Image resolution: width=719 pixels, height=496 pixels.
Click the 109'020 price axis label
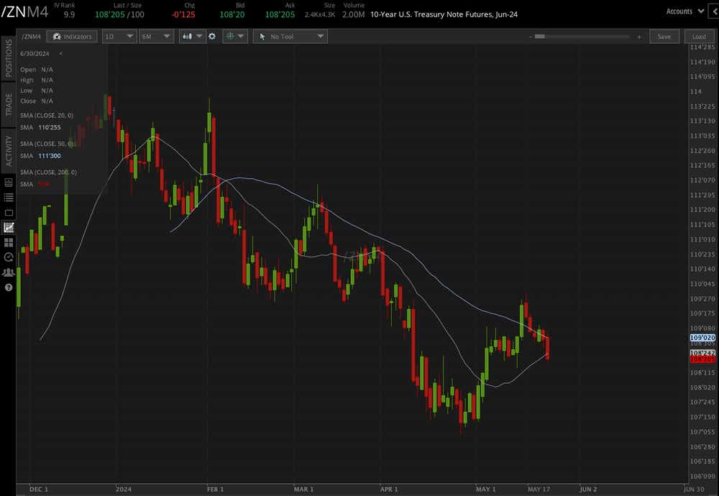click(702, 338)
